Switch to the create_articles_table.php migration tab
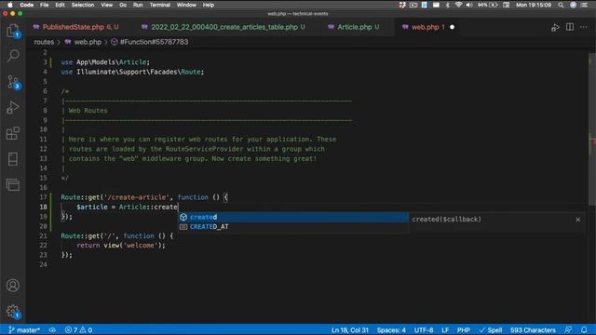The height and width of the screenshot is (335, 596). point(223,27)
